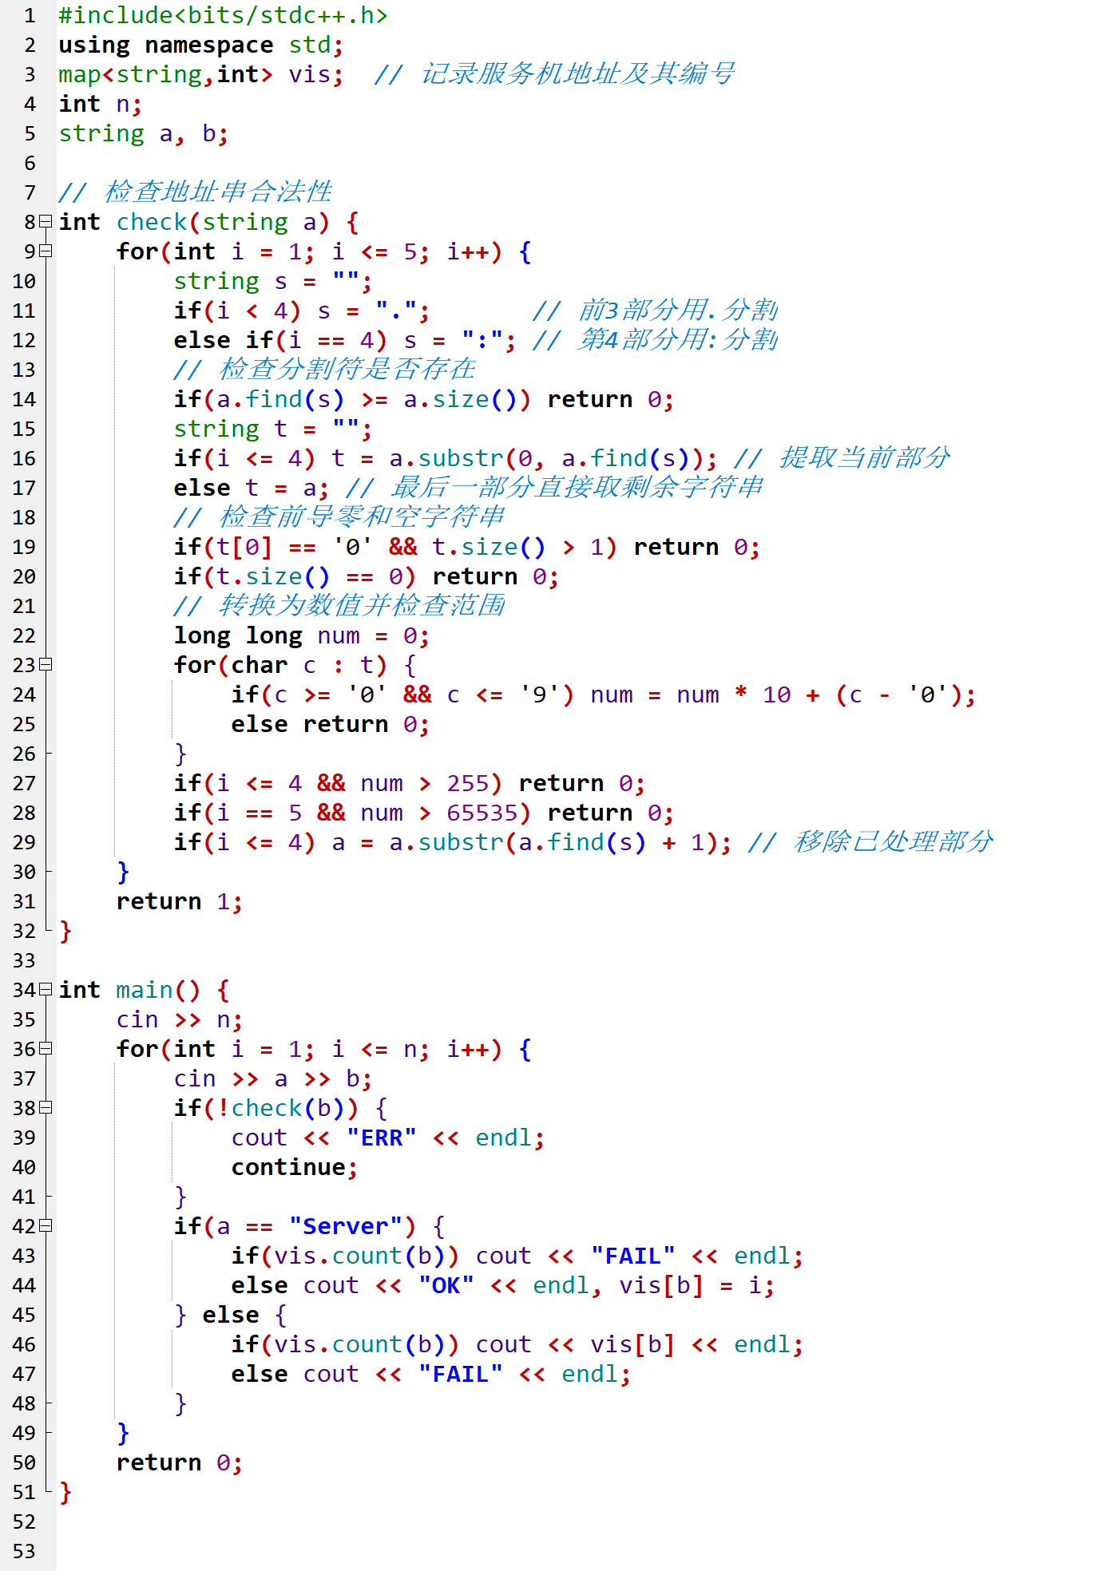The height and width of the screenshot is (1571, 1094).
Task: Click 'string s = "";' on line 10
Action: pyautogui.click(x=272, y=281)
